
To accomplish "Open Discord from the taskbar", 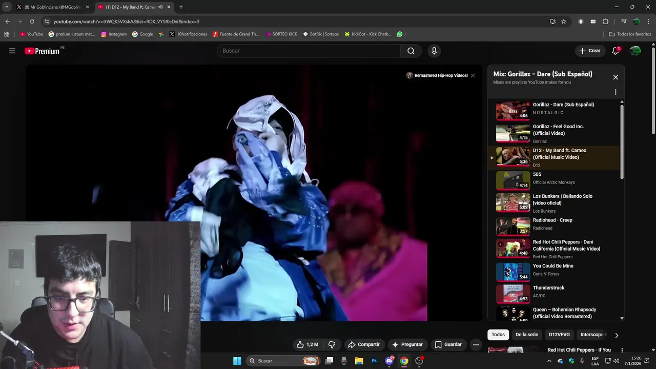I will point(389,361).
